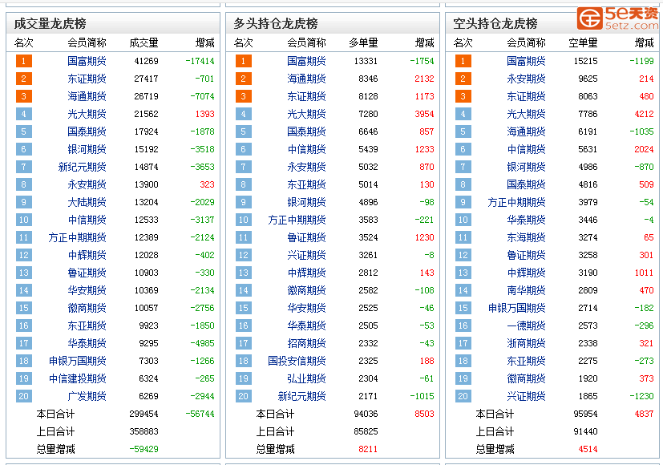
Task: Select short value 2024 change for 中信期货
Action: [x=645, y=149]
